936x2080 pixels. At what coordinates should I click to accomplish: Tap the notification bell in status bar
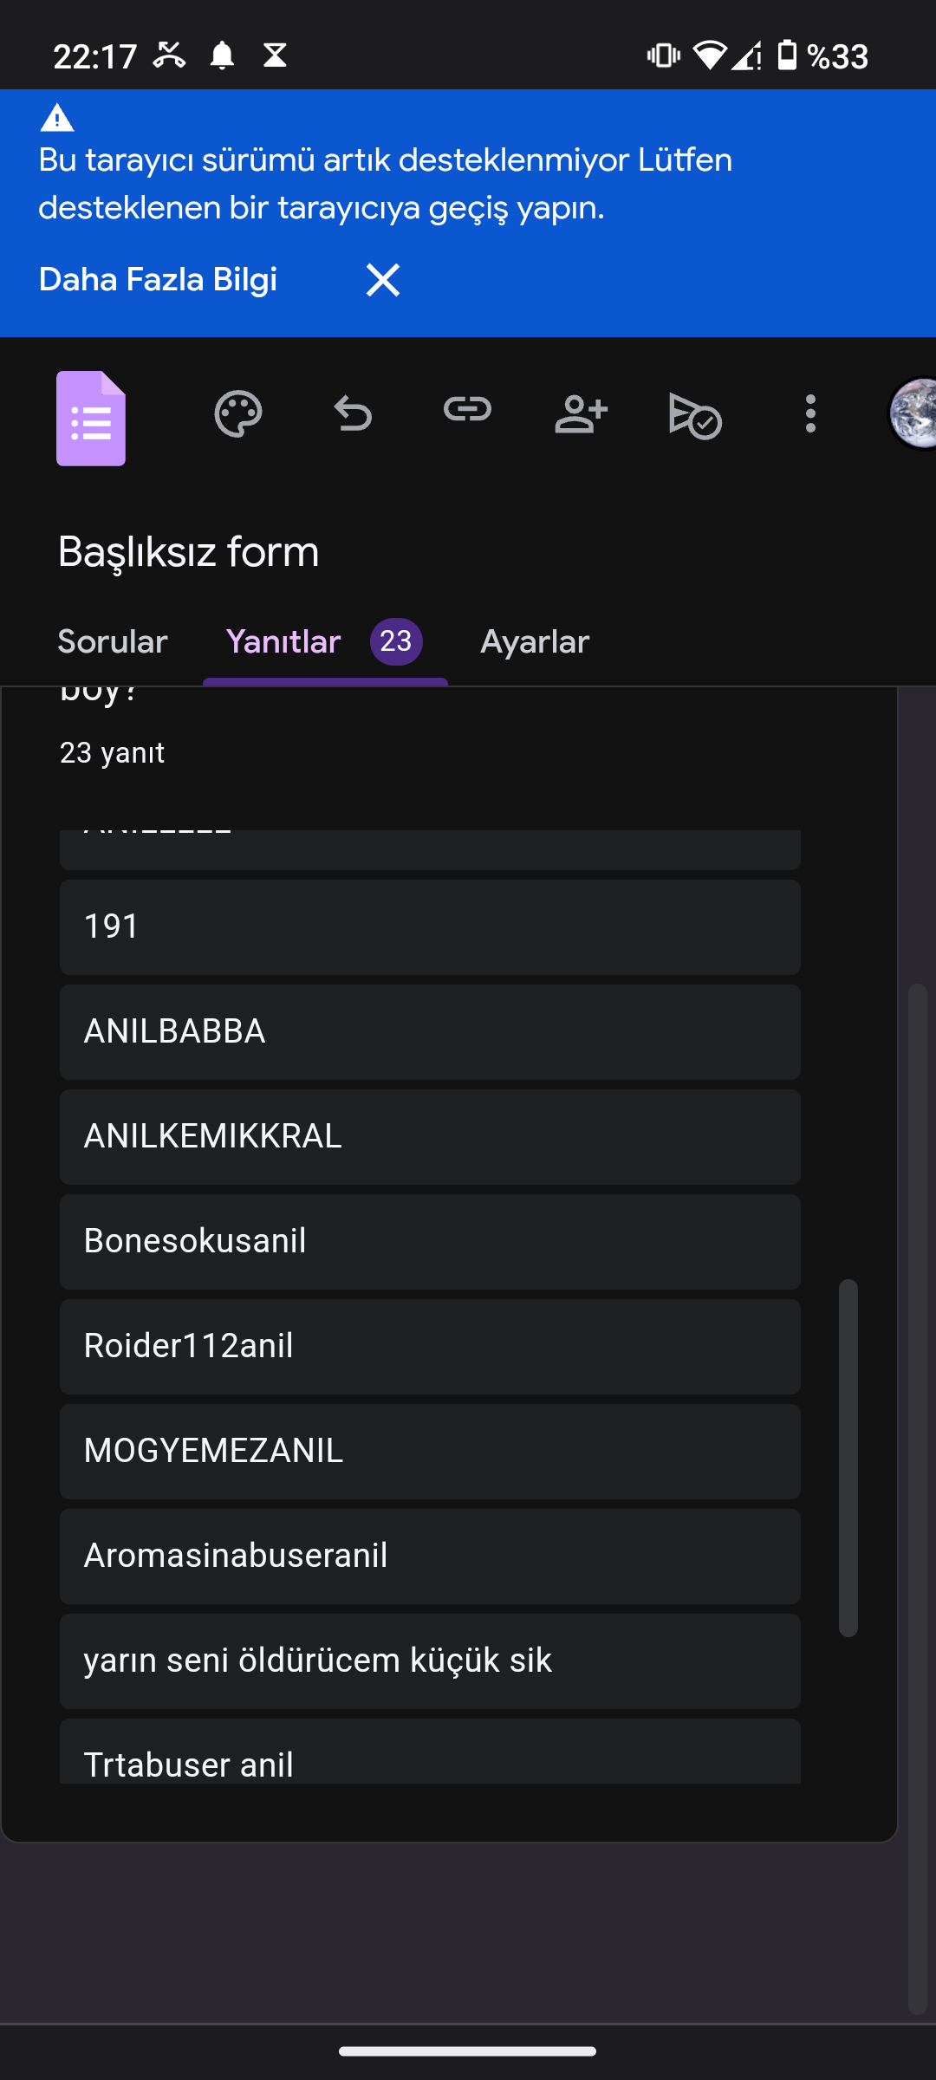pyautogui.click(x=222, y=56)
